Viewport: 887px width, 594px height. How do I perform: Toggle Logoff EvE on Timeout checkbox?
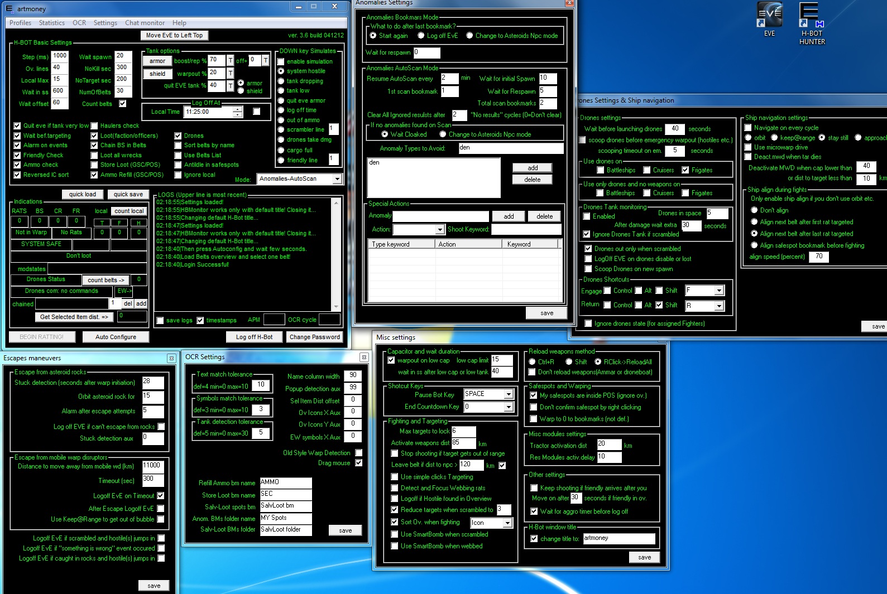[x=161, y=496]
